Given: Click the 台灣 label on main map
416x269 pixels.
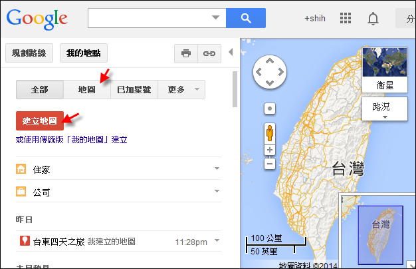Looking at the screenshot, I should pyautogui.click(x=348, y=168).
